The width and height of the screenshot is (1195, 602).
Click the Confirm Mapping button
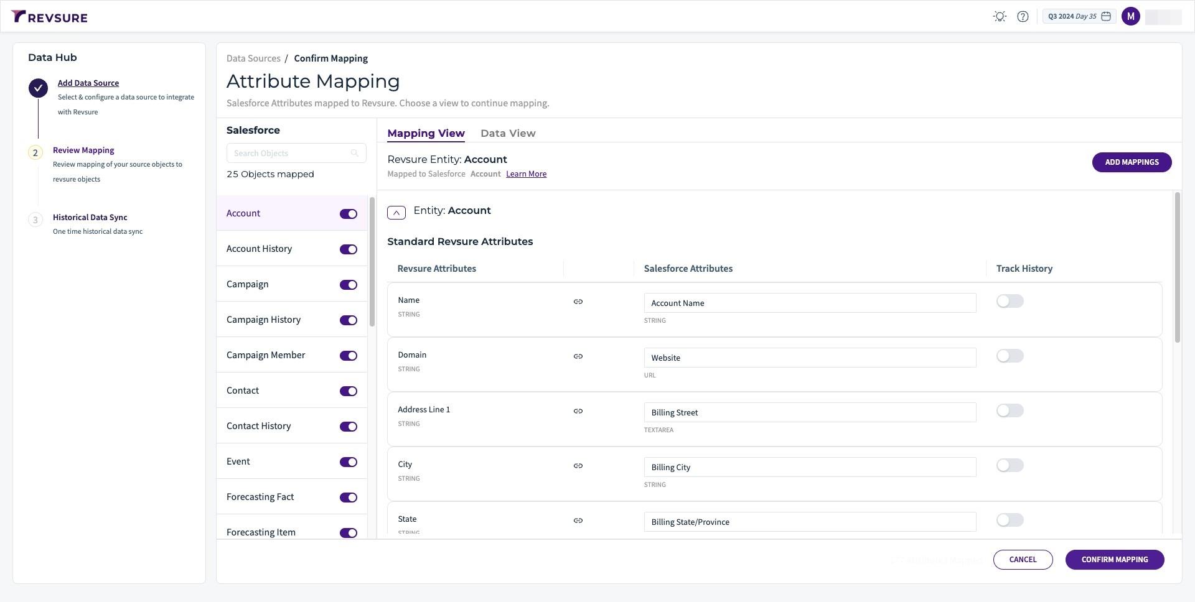1115,560
